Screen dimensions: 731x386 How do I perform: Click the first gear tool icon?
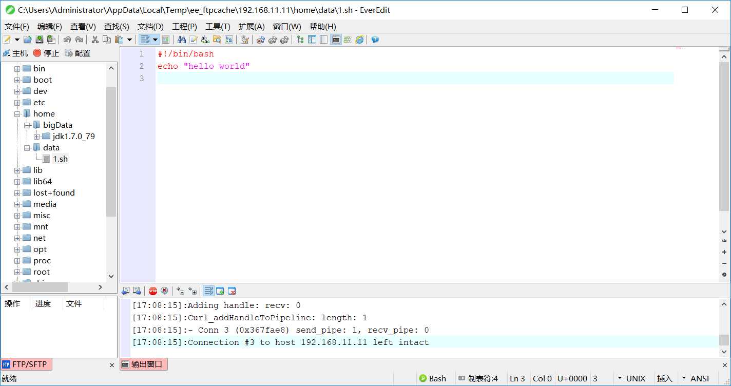pyautogui.click(x=260, y=40)
